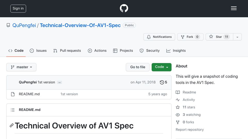Click the file icon next to README.md row
The image size is (248, 139).
[x=13, y=94]
